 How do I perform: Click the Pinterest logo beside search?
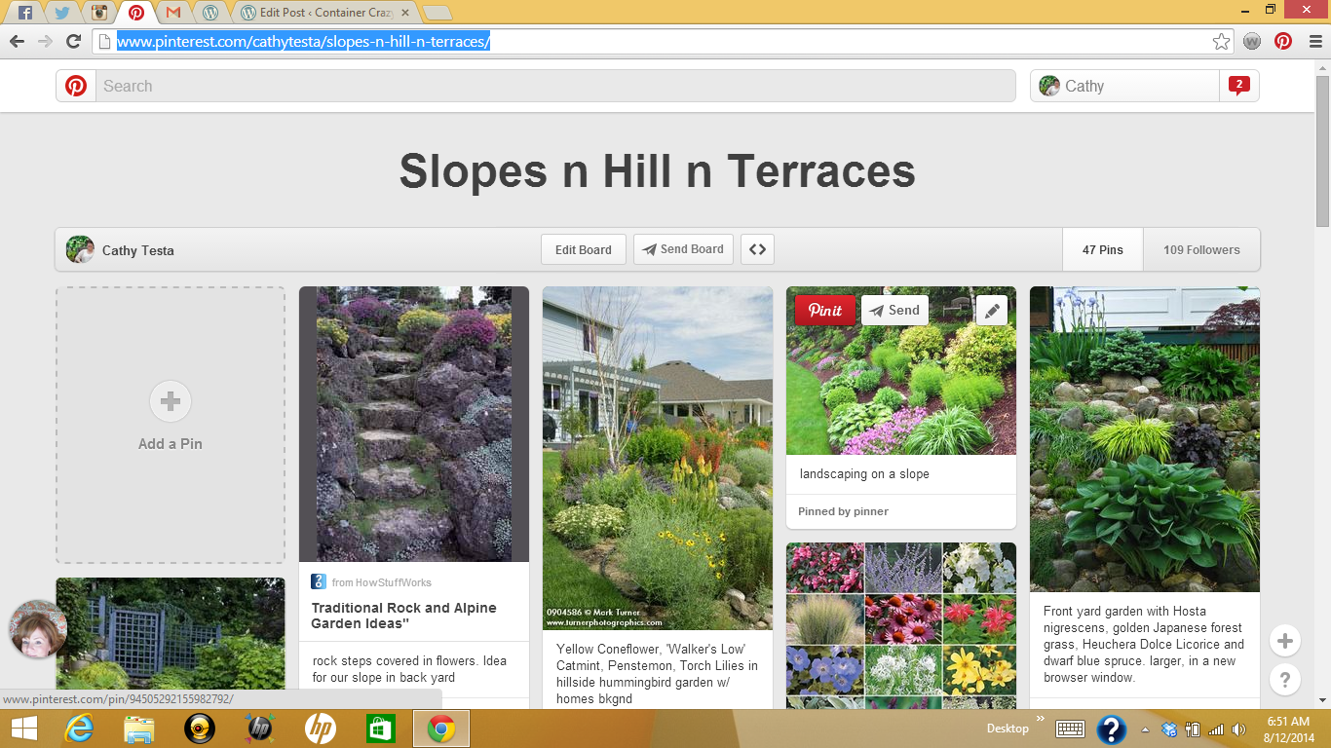pyautogui.click(x=76, y=86)
